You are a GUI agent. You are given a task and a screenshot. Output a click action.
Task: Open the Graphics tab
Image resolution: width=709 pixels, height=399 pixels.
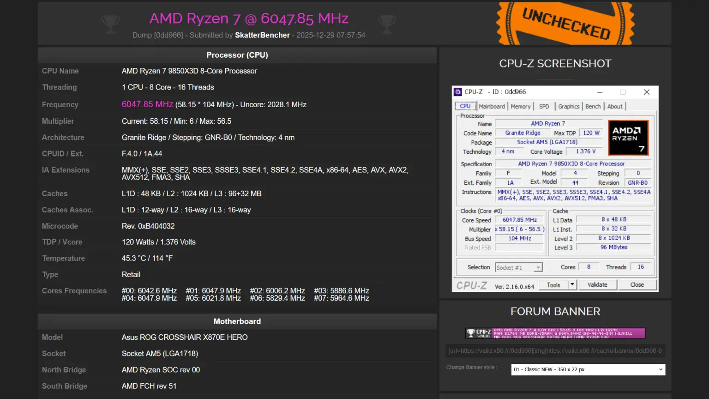[x=569, y=106]
